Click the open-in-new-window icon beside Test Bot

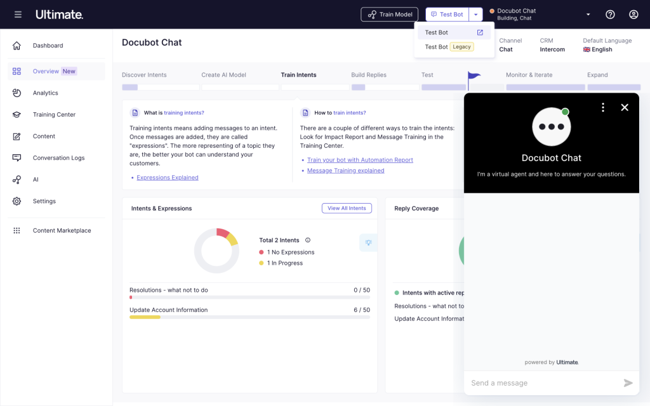click(x=480, y=32)
